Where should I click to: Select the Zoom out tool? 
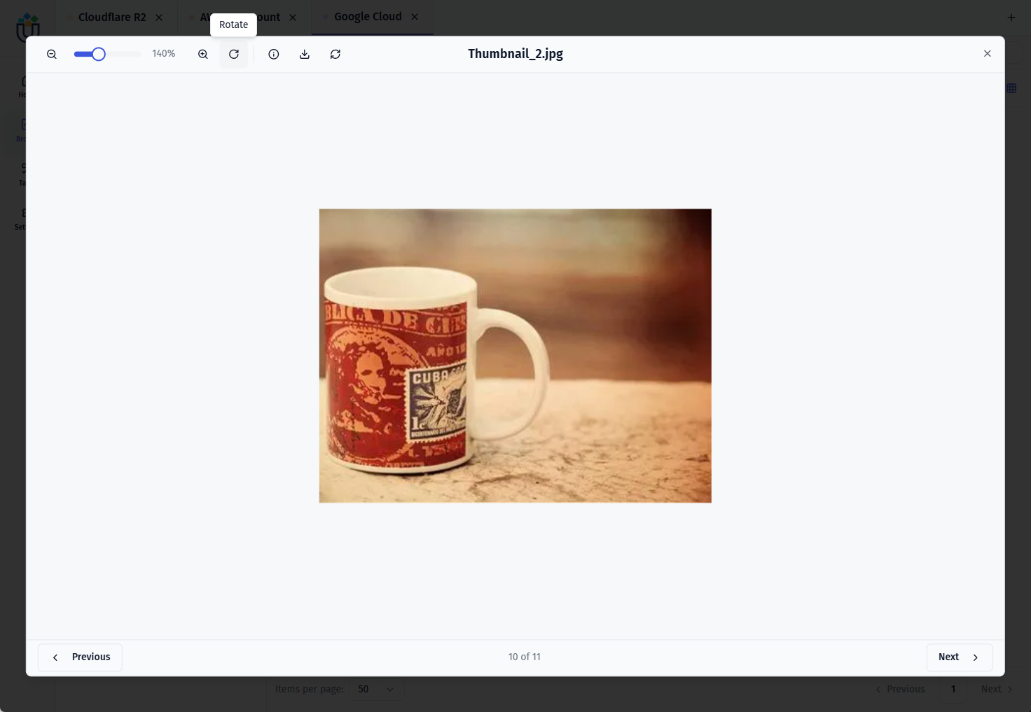[52, 54]
